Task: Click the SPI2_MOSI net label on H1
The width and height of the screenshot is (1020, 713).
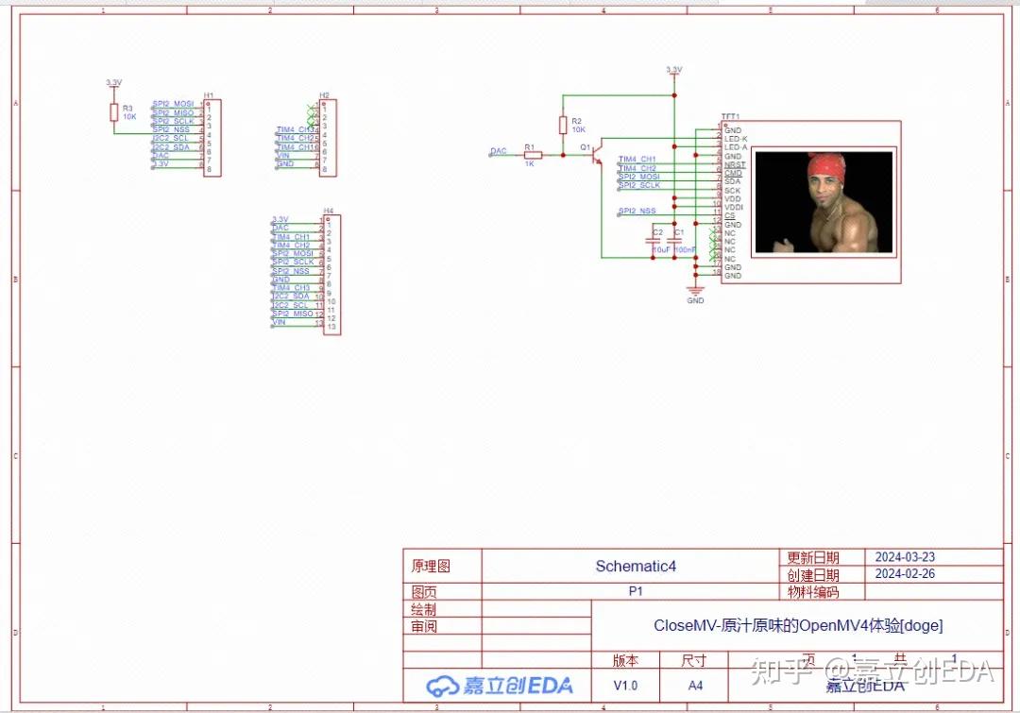Action: (x=172, y=104)
